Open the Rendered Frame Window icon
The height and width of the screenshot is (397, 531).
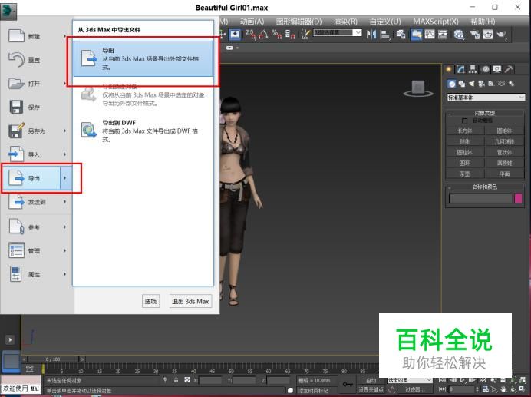pos(488,35)
